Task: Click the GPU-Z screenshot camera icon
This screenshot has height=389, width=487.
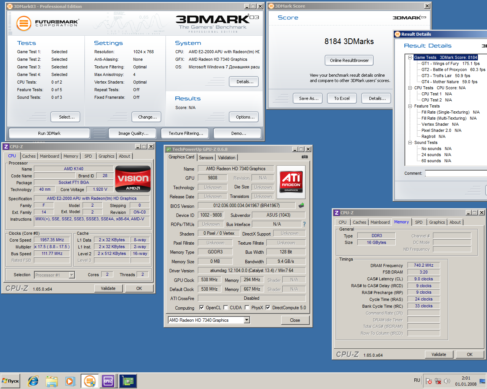Action: tap(304, 157)
